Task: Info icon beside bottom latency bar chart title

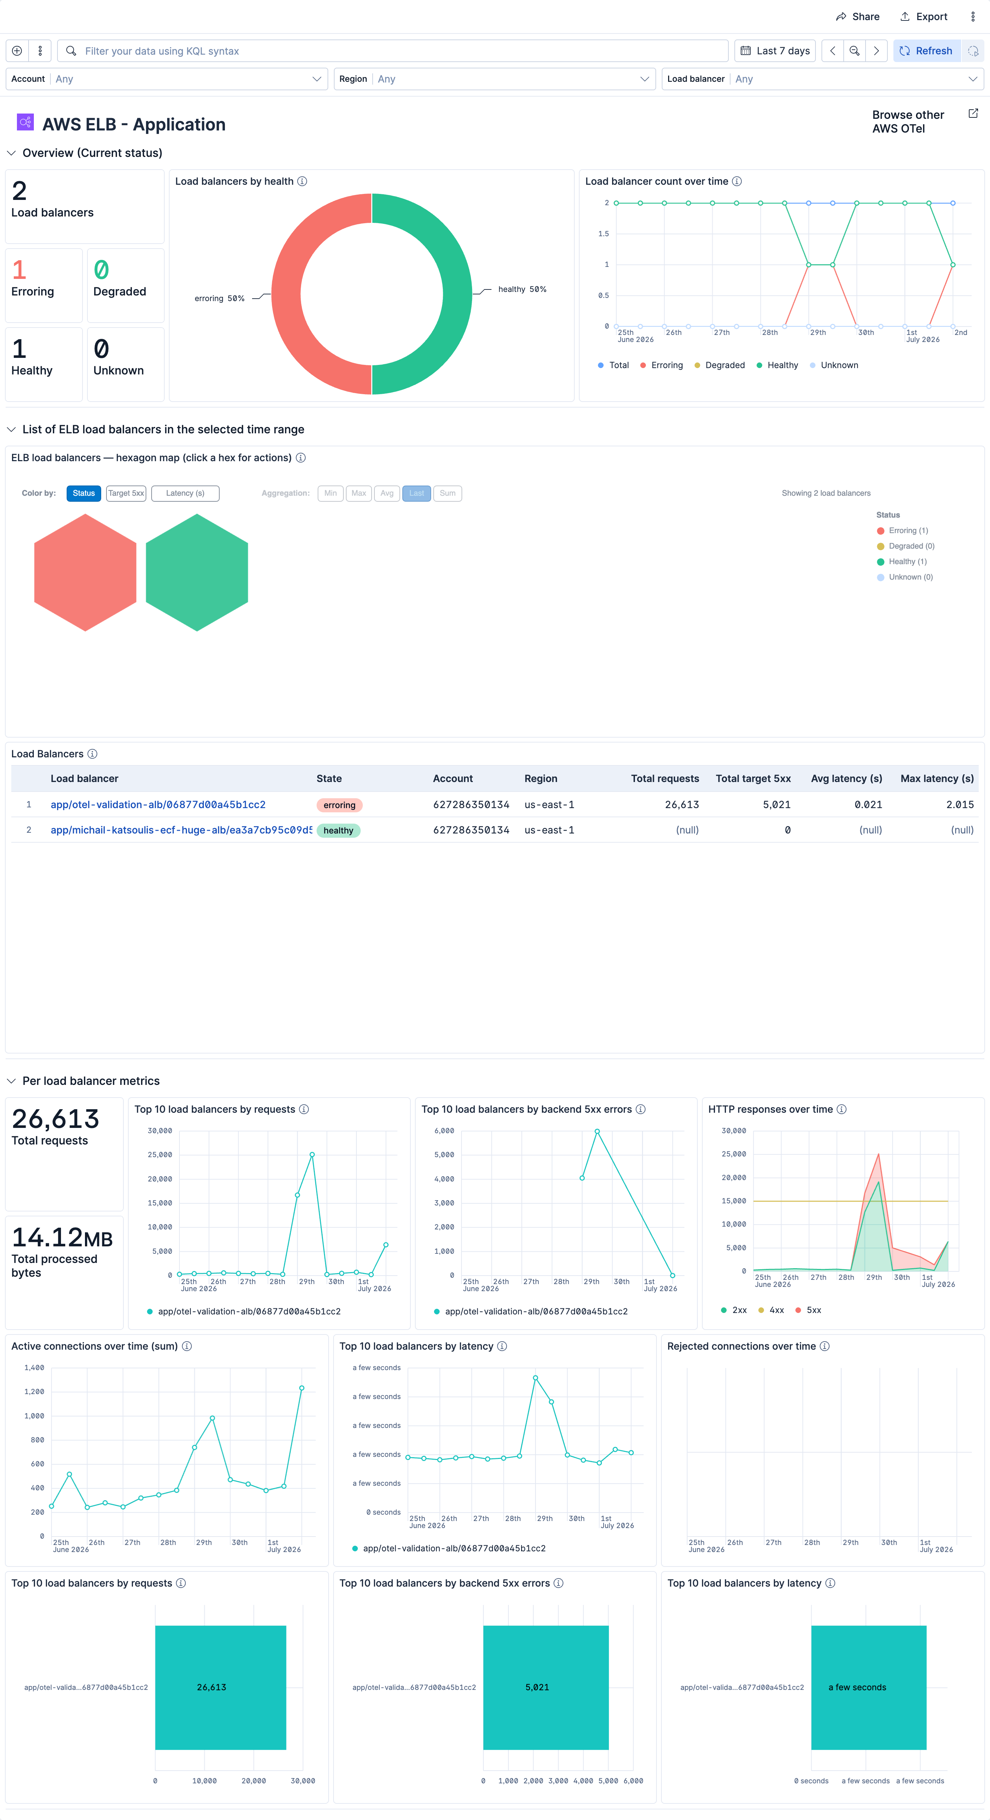Action: click(x=830, y=1583)
